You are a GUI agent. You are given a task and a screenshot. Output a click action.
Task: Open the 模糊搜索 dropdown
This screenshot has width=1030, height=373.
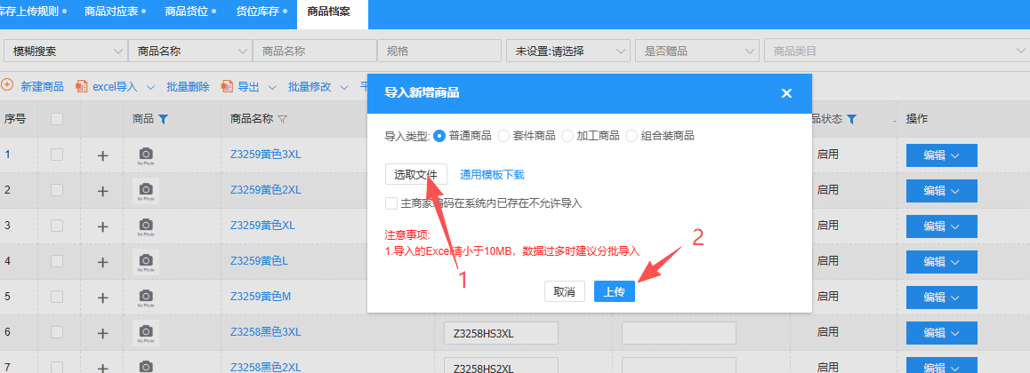tap(66, 52)
